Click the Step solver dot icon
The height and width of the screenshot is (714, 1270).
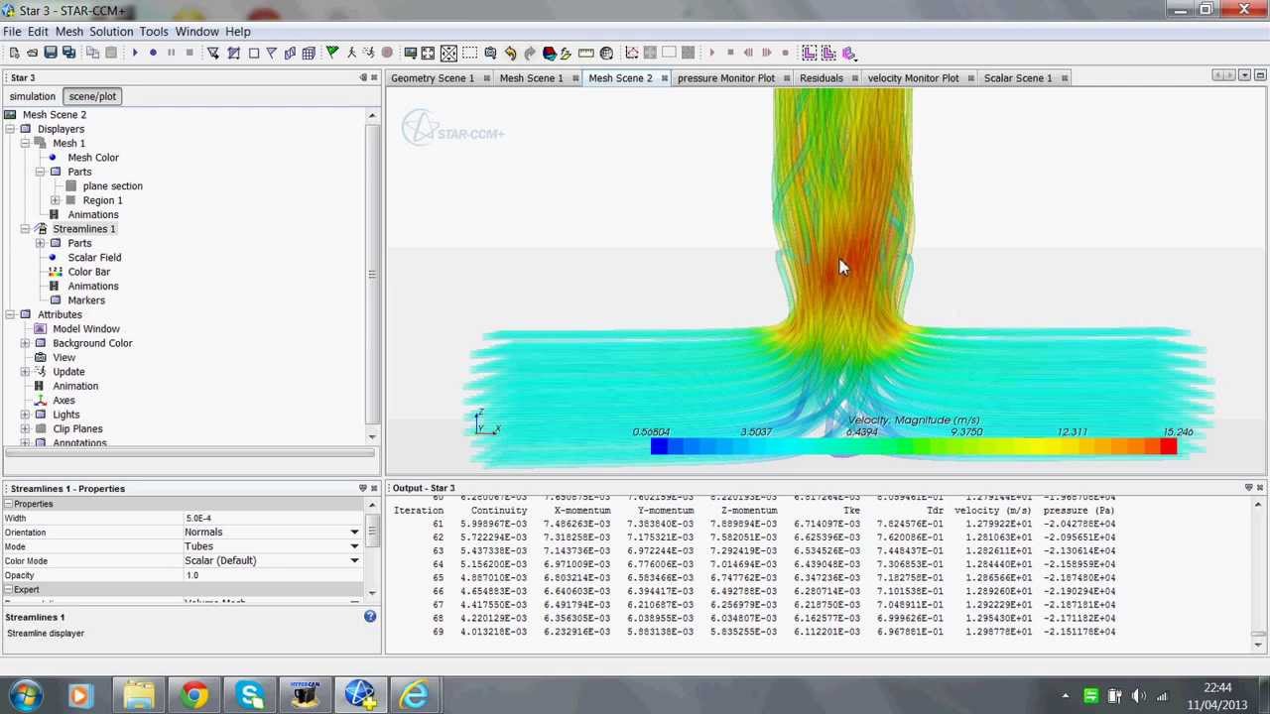pos(153,53)
